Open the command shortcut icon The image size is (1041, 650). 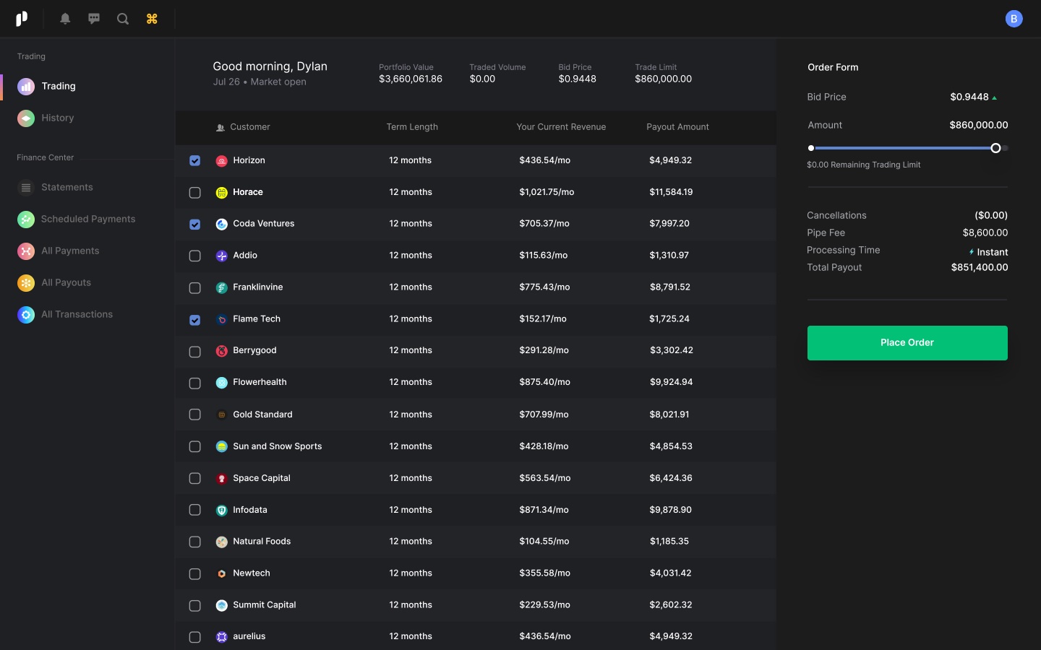point(152,19)
